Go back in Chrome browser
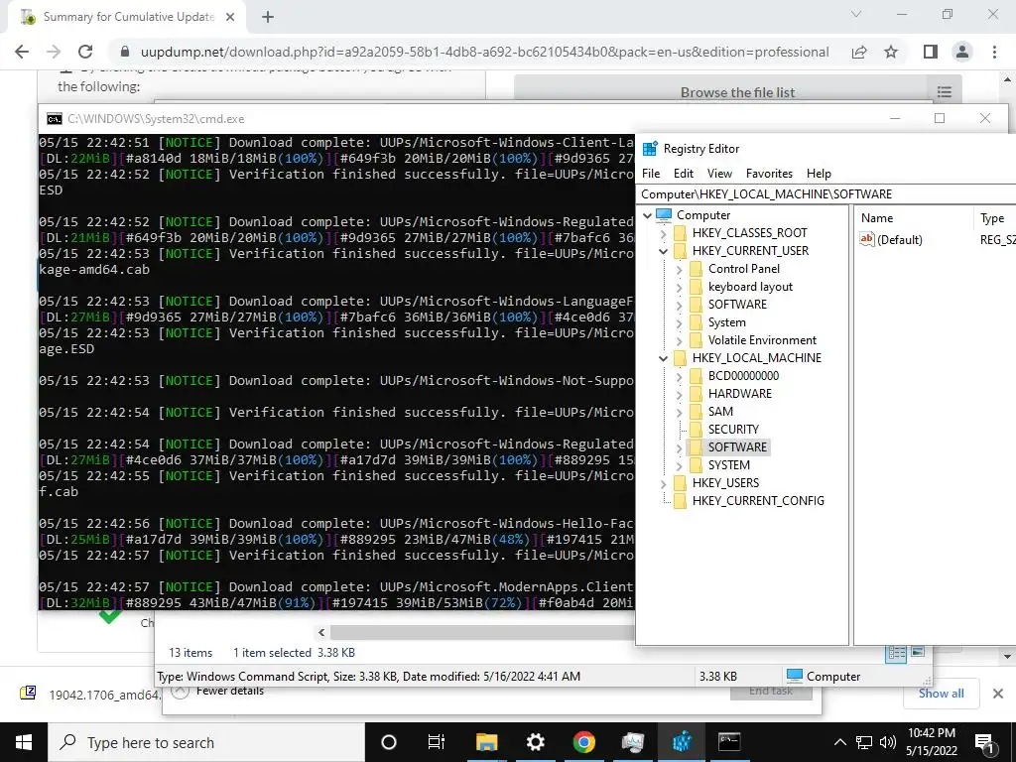The image size is (1016, 762). 22,52
